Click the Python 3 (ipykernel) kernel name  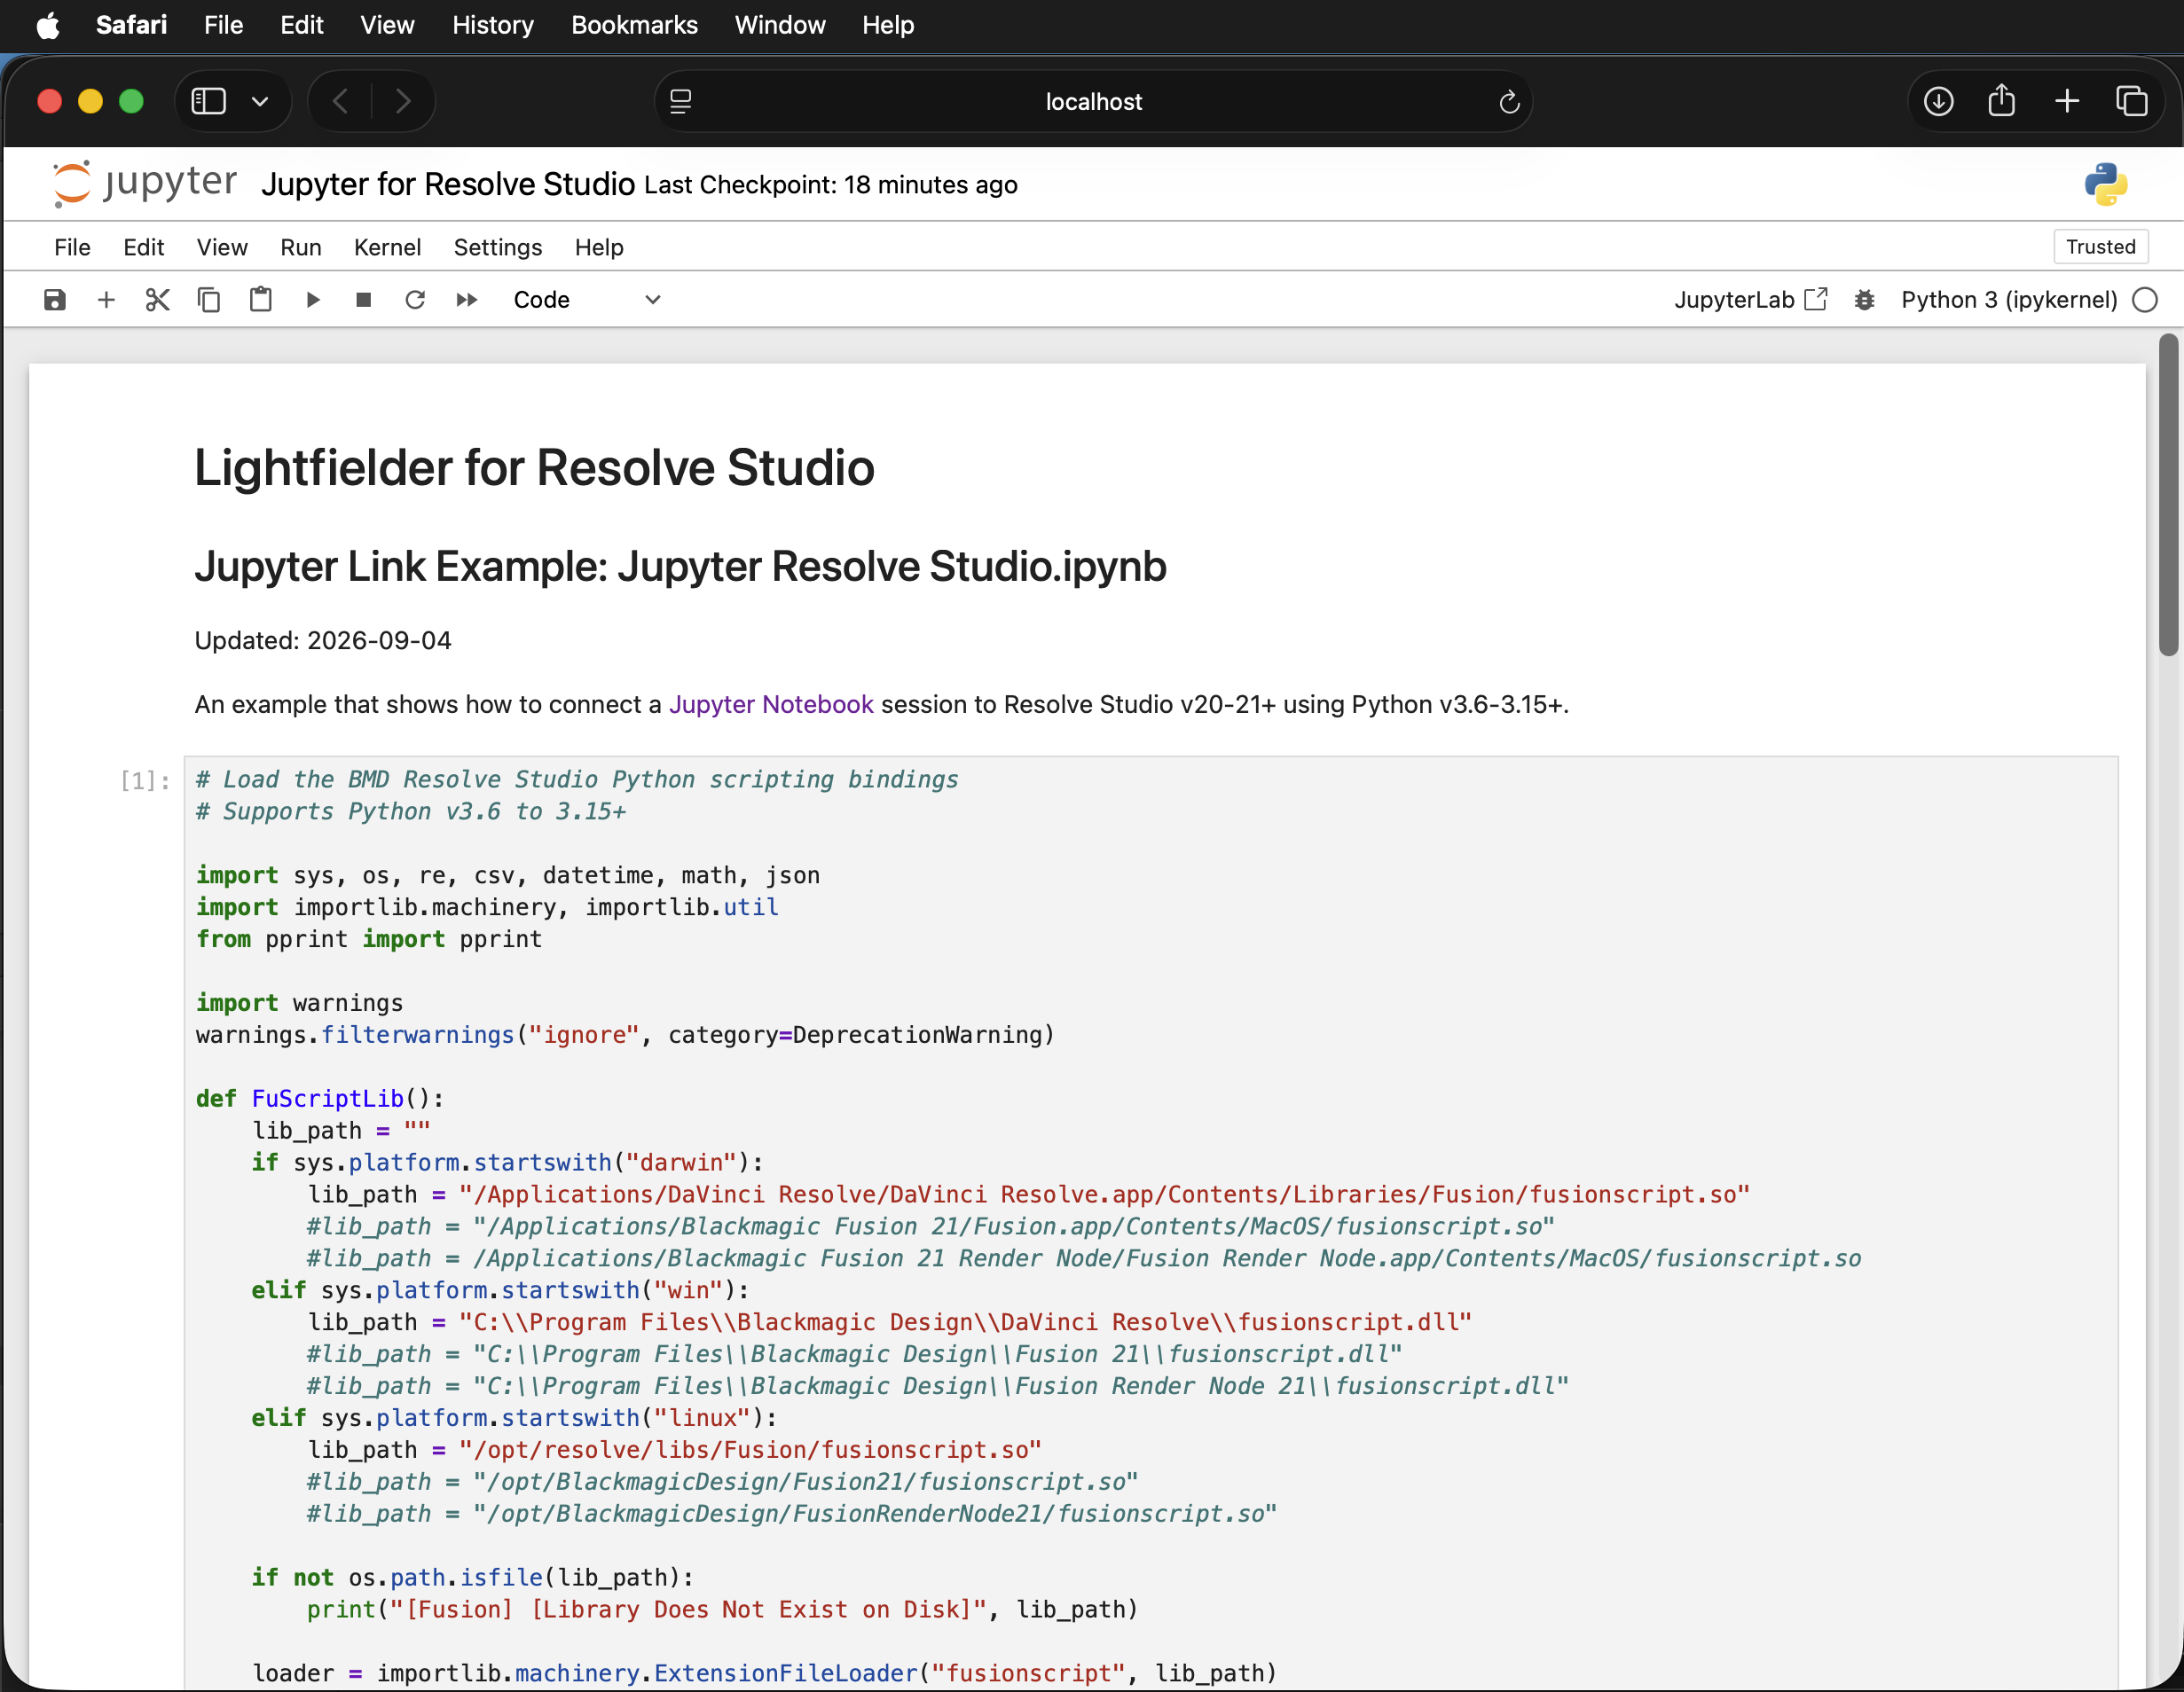(2009, 300)
